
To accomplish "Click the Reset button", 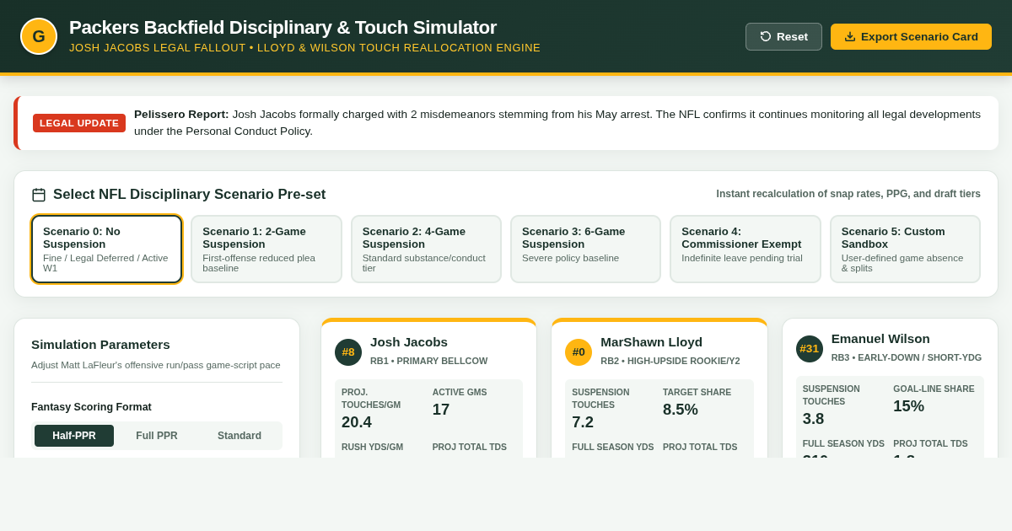I will [x=783, y=36].
